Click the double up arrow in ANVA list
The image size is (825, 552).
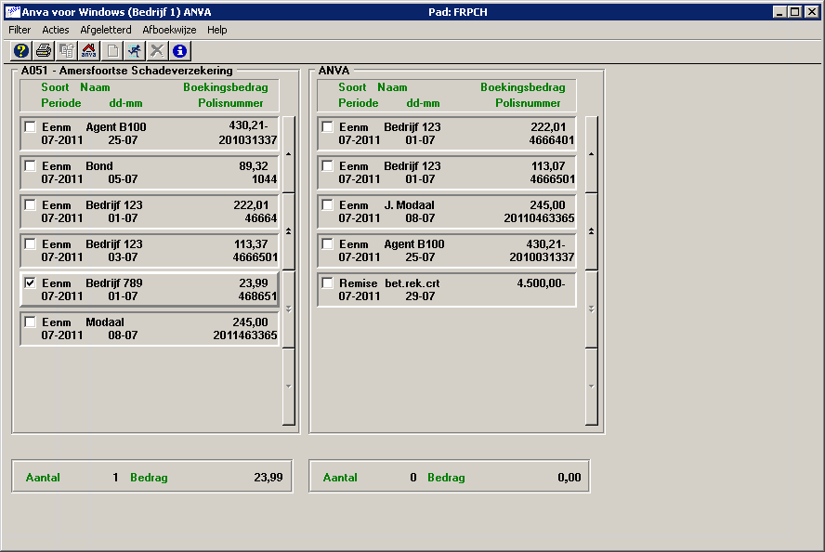[592, 230]
